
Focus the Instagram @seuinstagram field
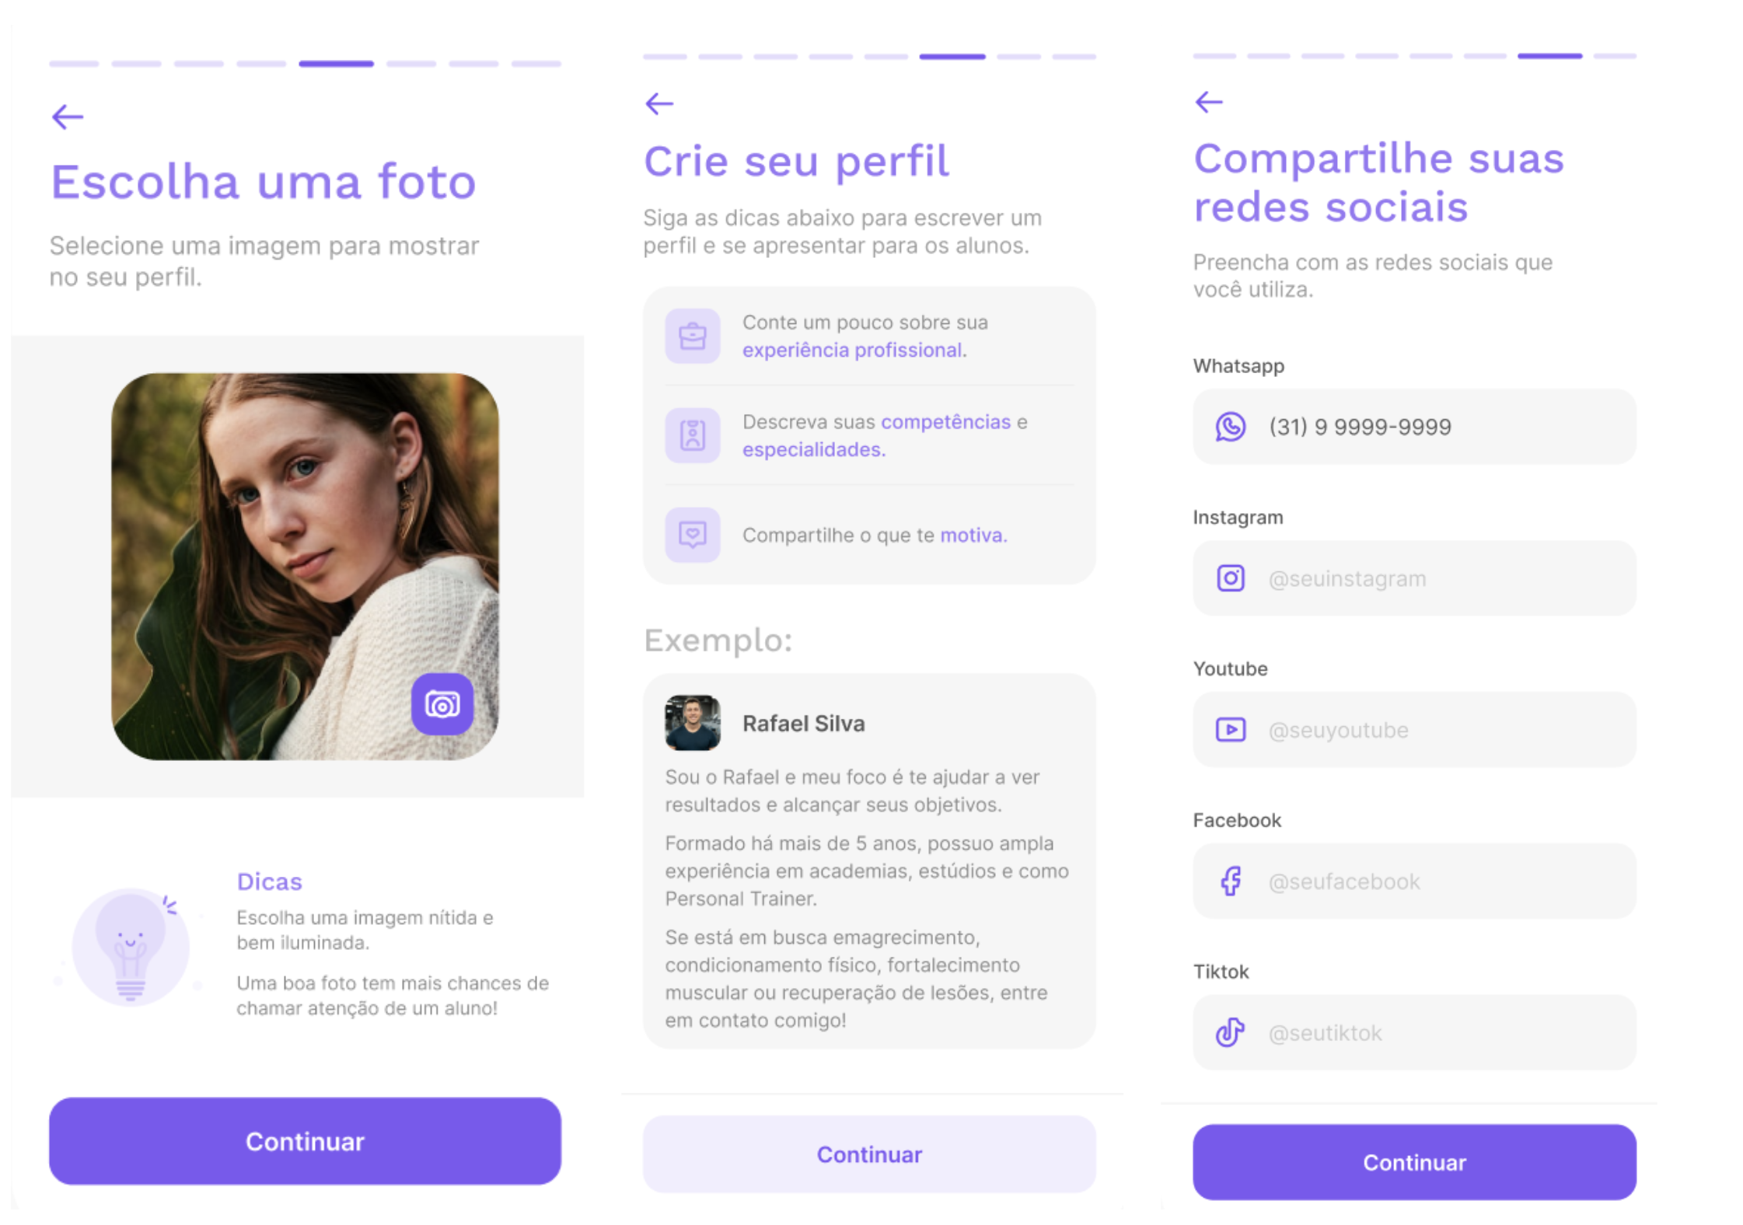tap(1414, 578)
